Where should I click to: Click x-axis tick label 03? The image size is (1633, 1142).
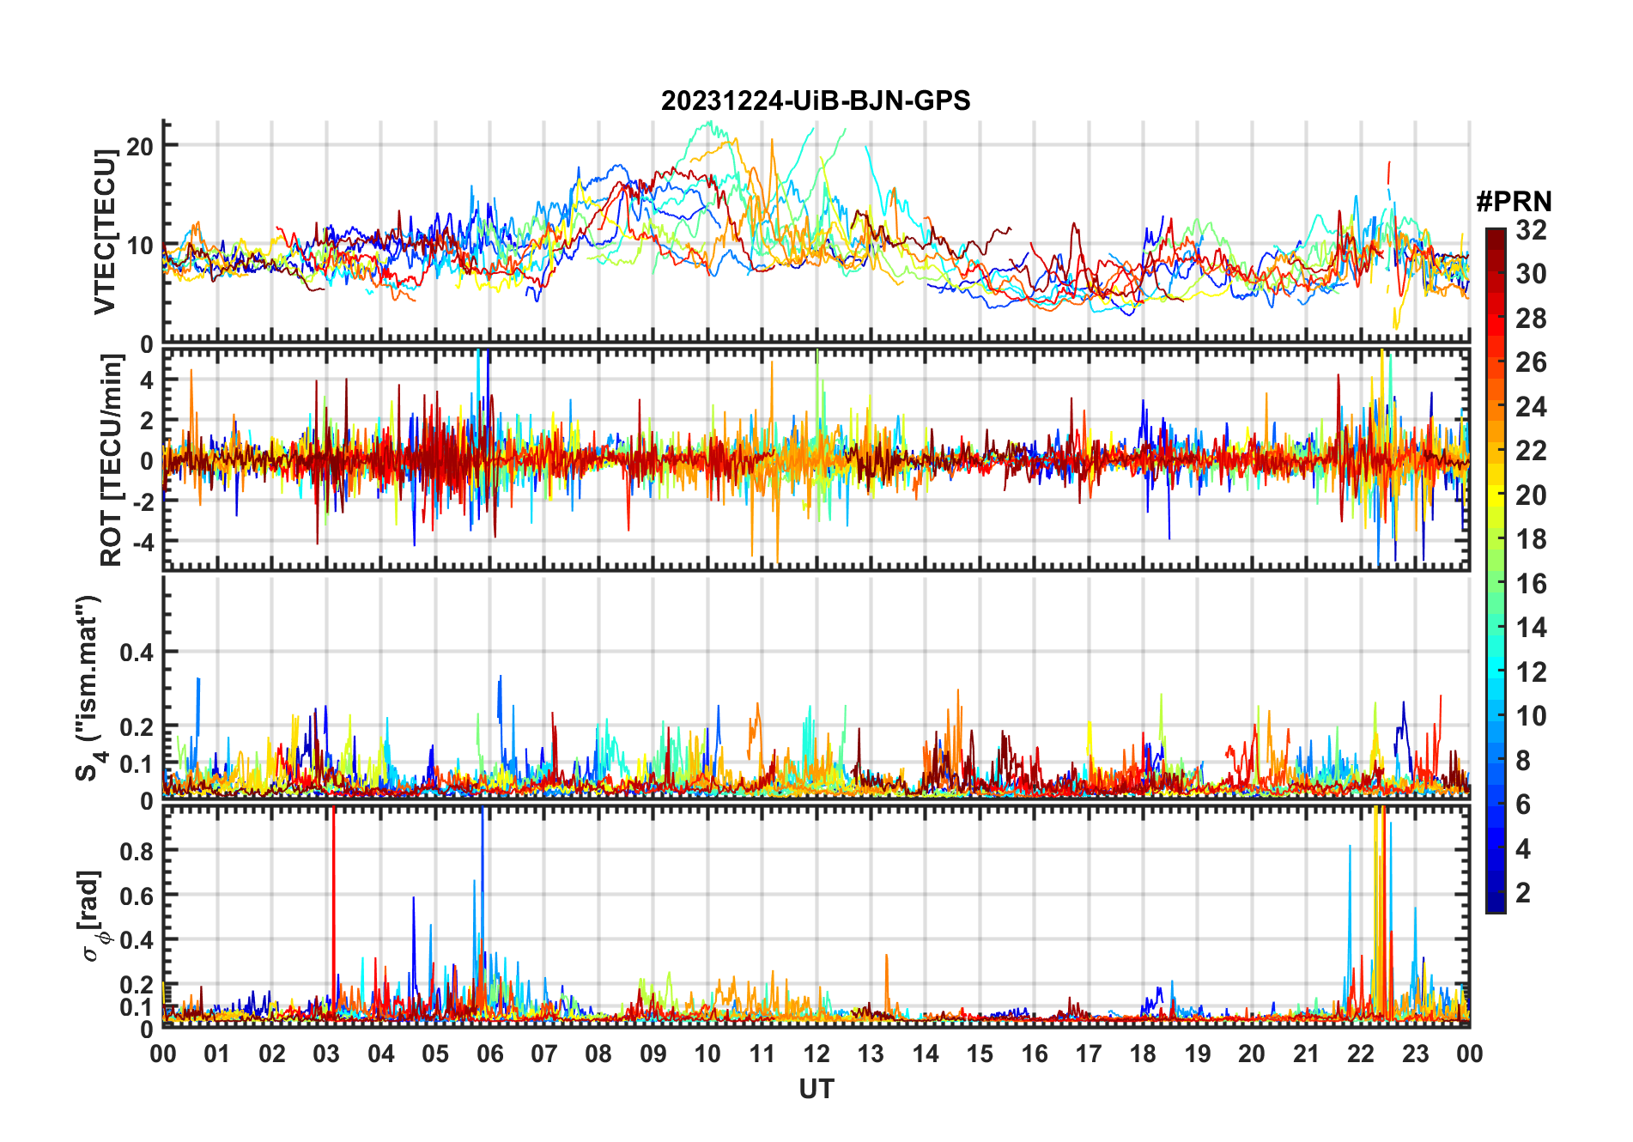326,1054
